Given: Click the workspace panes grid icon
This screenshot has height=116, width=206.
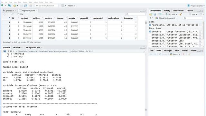Looking at the screenshot, I should tap(63, 5).
